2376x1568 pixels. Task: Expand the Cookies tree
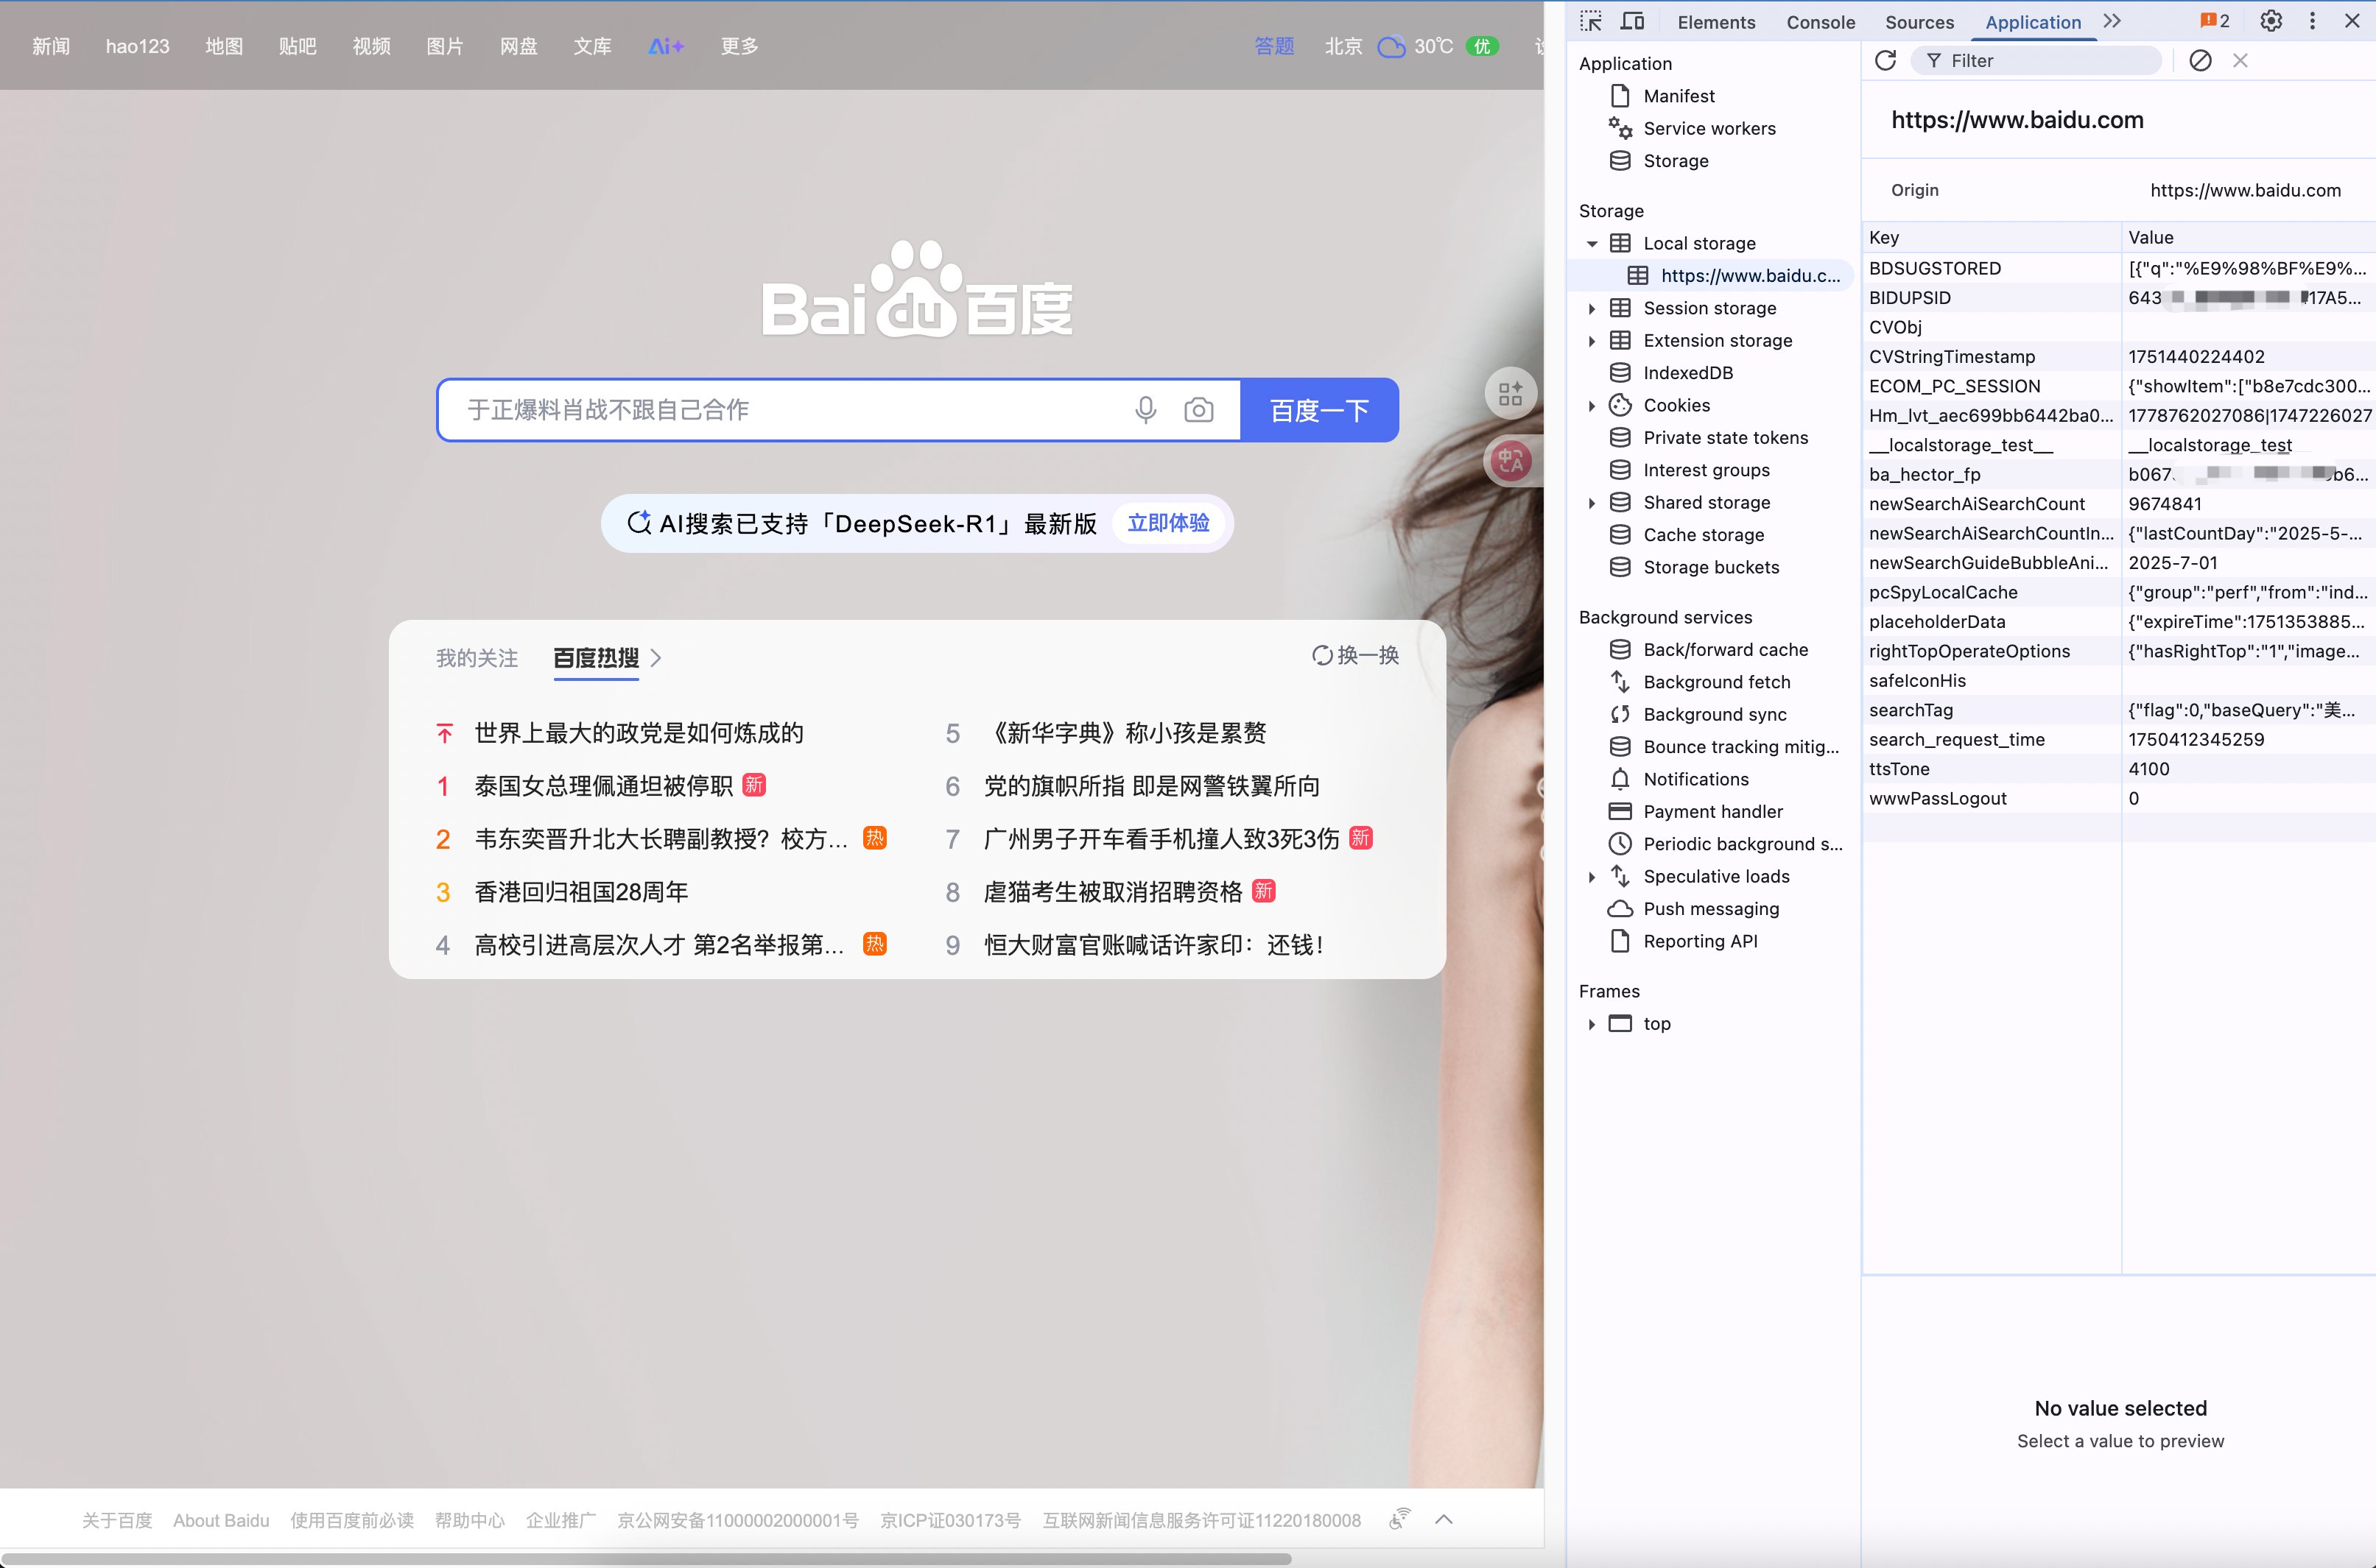point(1592,406)
